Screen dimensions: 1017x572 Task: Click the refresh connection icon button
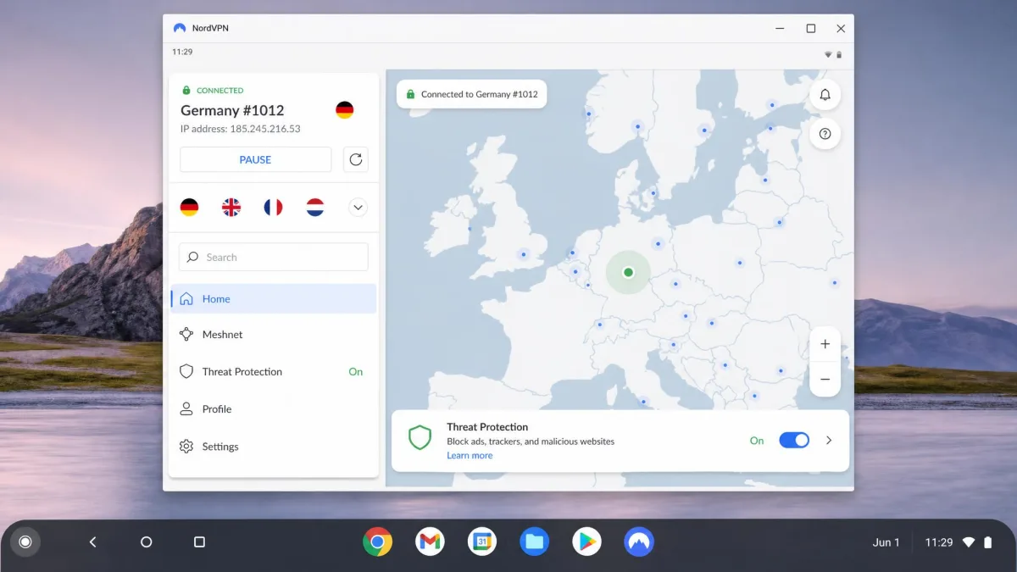pos(356,159)
